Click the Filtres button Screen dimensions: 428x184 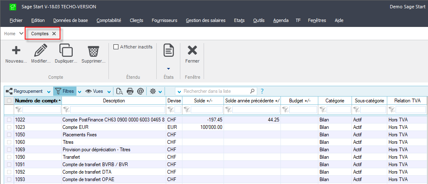click(65, 91)
